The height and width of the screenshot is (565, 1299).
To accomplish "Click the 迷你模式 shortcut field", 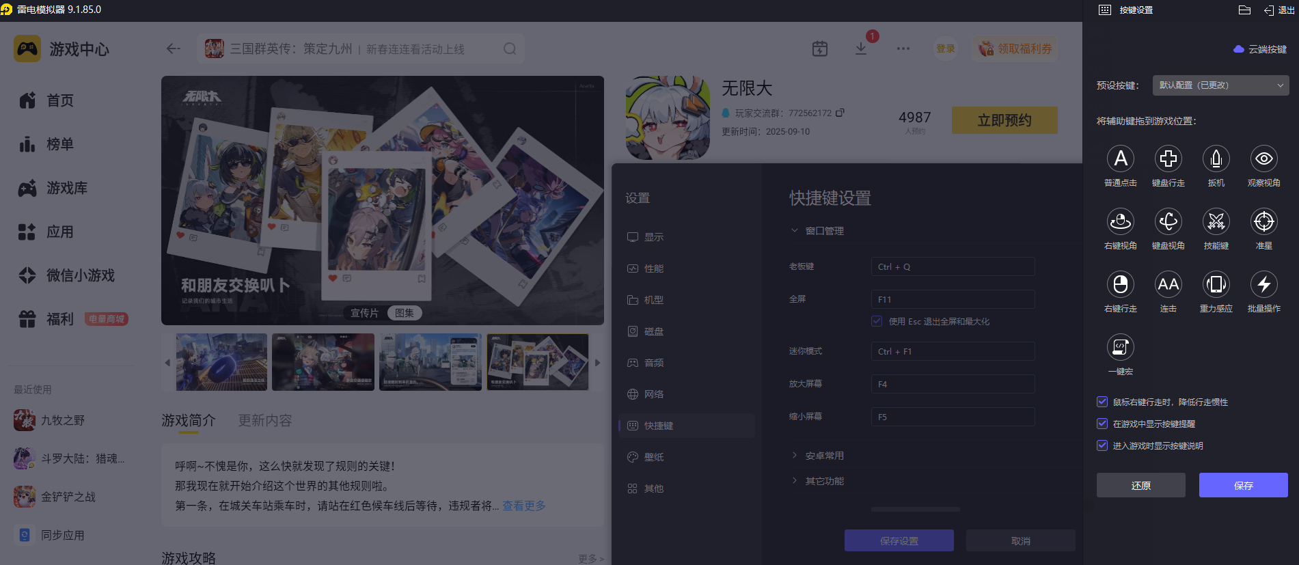I will point(953,351).
